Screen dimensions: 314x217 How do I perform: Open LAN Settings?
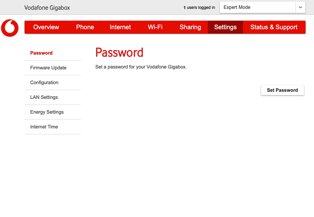point(44,97)
